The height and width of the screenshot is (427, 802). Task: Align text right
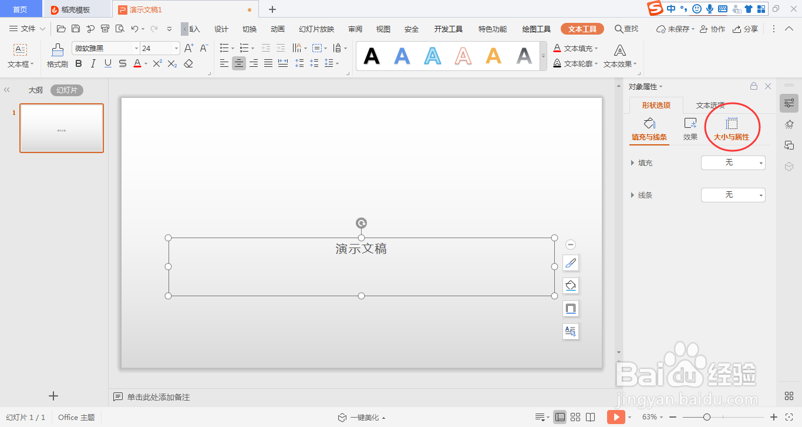coord(254,63)
